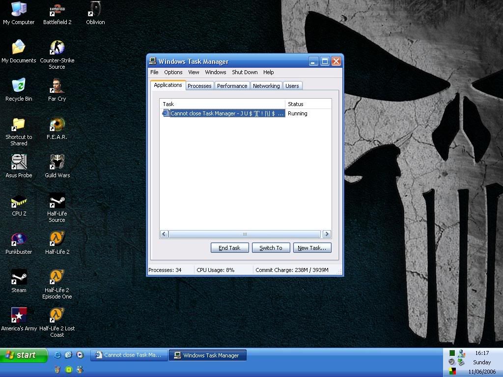The height and width of the screenshot is (377, 503).
Task: Click the 16:17 taskbar clock
Action: [x=482, y=353]
